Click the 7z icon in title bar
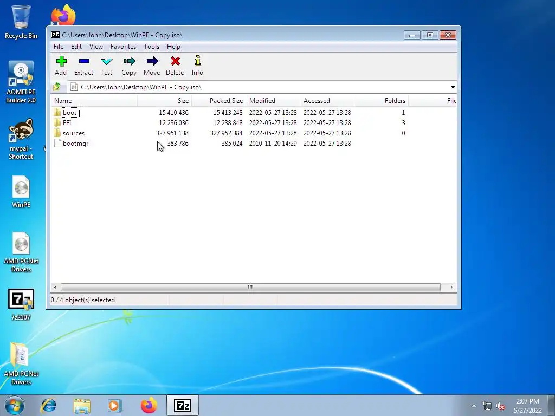The width and height of the screenshot is (555, 416). coord(55,35)
